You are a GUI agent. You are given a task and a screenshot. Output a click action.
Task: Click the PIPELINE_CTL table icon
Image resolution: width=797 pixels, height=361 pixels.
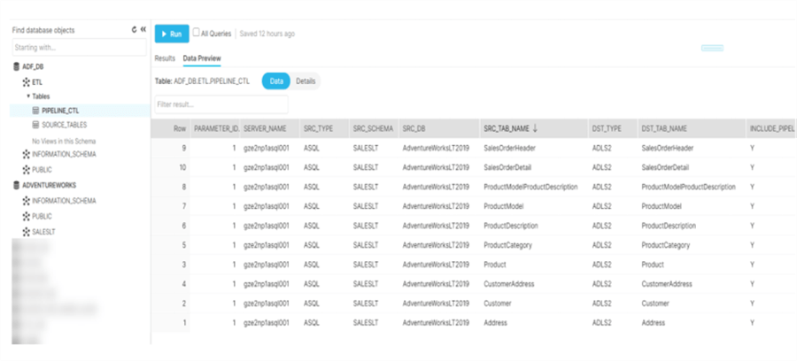click(x=35, y=111)
